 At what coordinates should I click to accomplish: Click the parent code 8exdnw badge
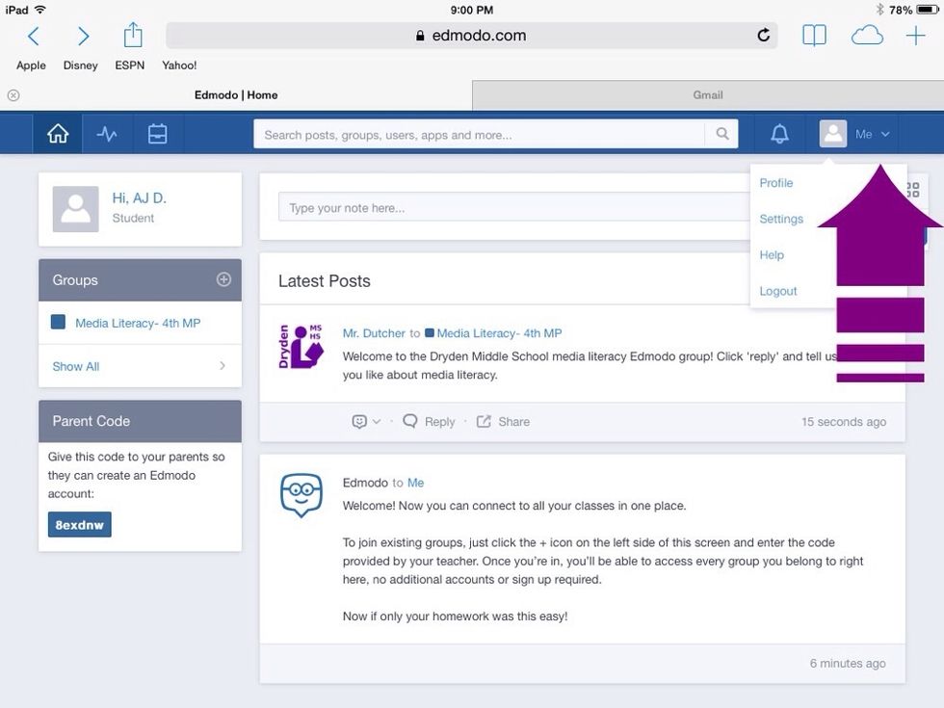click(80, 525)
